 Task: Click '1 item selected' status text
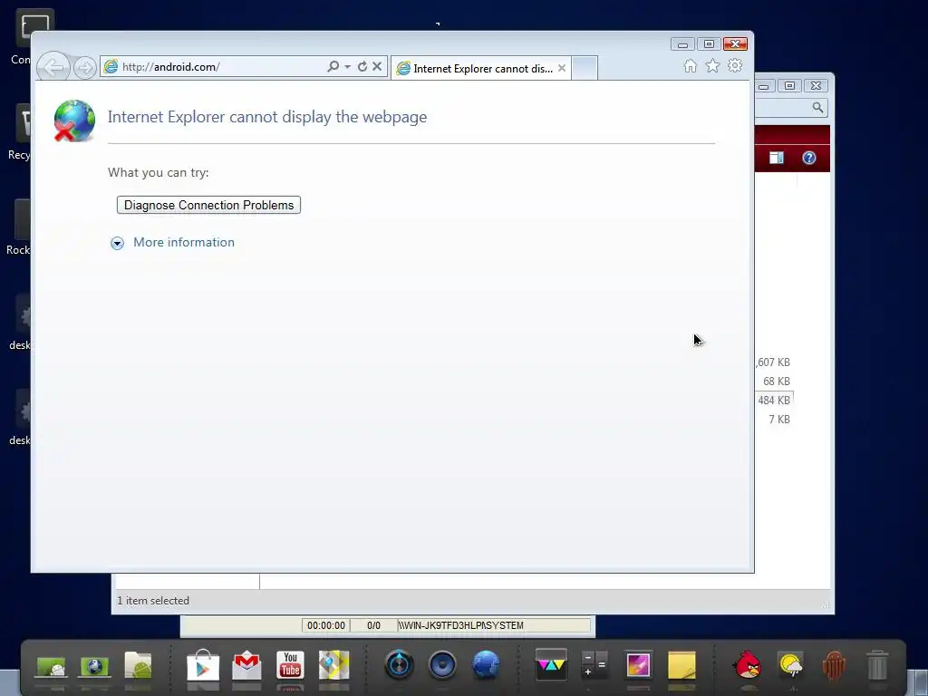point(153,601)
